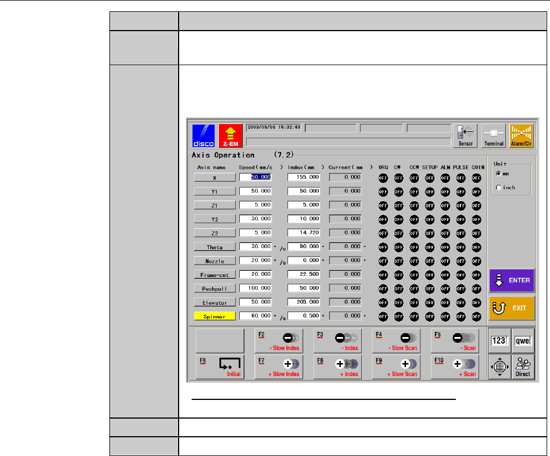Click the Y1 speed field
Image resolution: width=550 pixels, height=456 pixels.
pyautogui.click(x=255, y=191)
